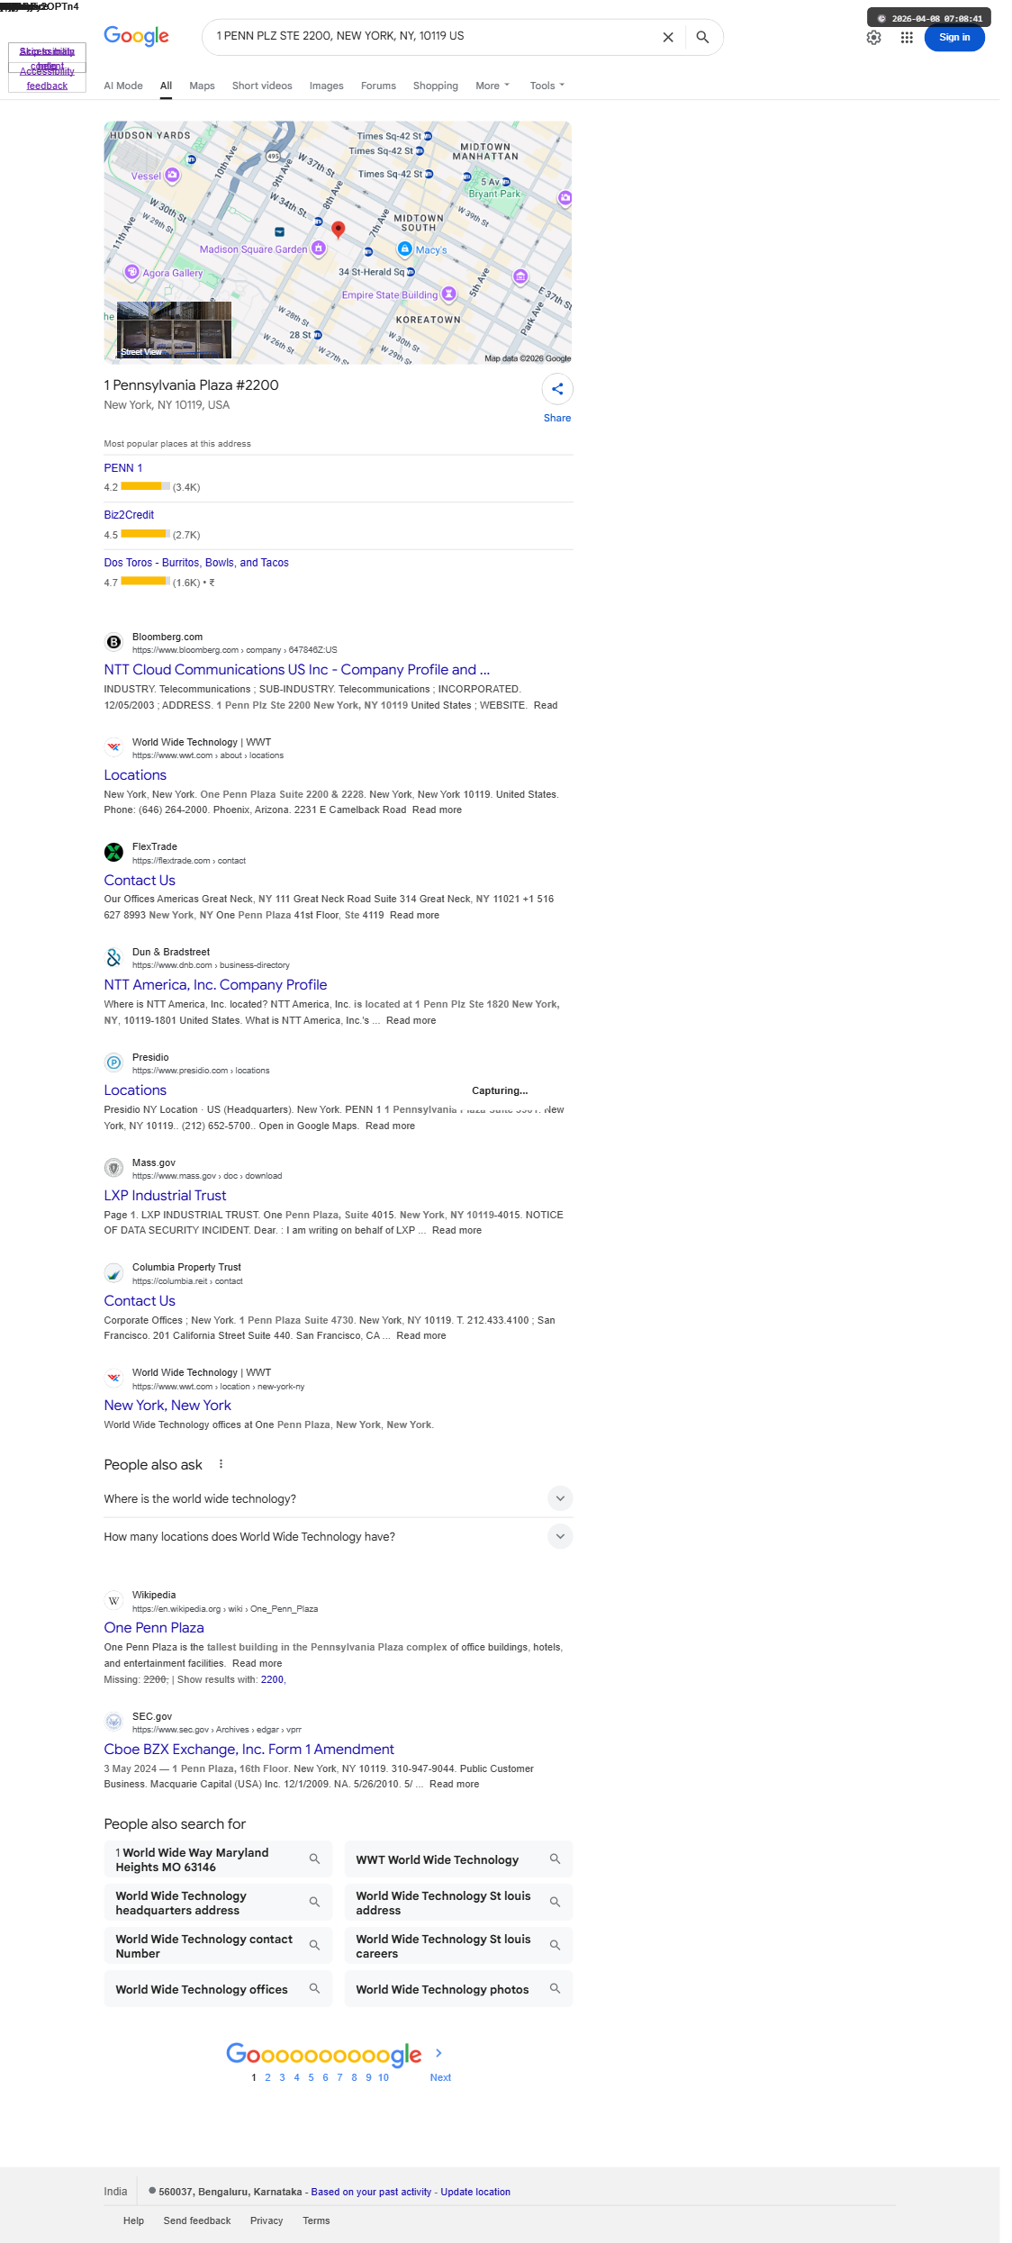
Task: Expand 'How many locations does World Wide Technology have?'
Action: [x=338, y=1536]
